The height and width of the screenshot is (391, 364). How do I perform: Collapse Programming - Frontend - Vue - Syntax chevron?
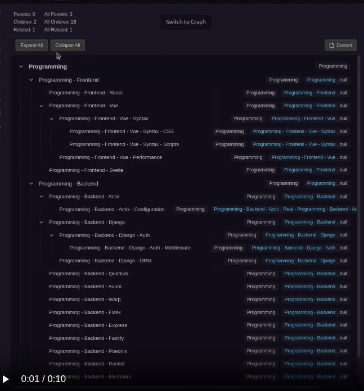click(x=51, y=119)
